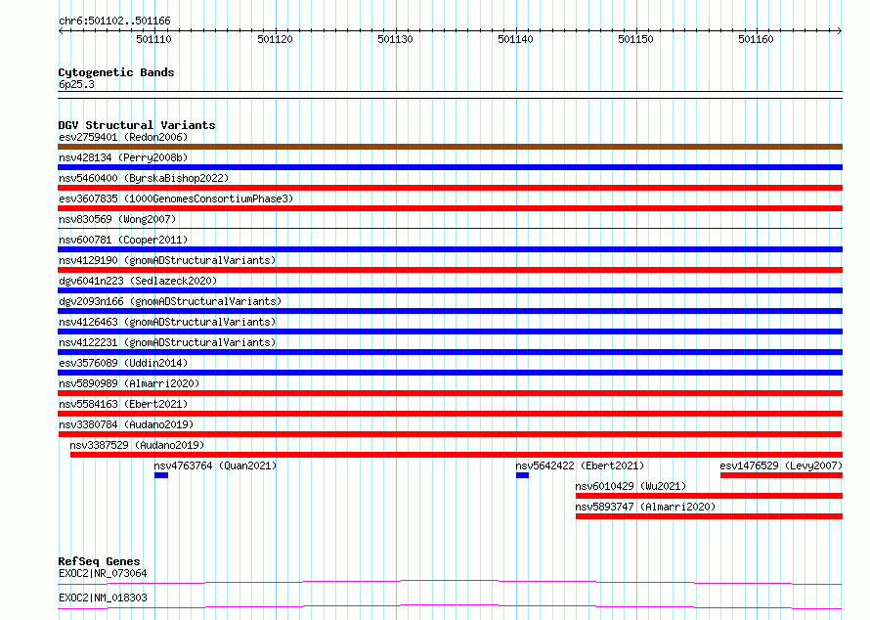
Task: Click the 6p25.3 cytogenetic band label
Action: (76, 84)
